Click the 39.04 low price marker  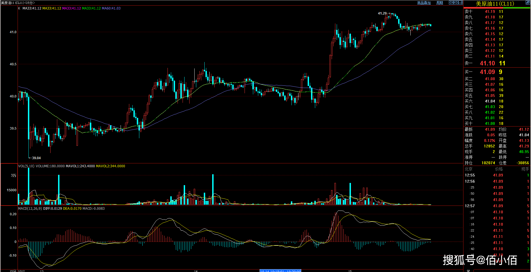tap(36, 158)
